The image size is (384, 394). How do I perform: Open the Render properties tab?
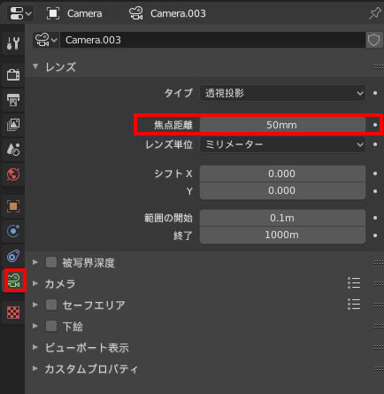[13, 74]
